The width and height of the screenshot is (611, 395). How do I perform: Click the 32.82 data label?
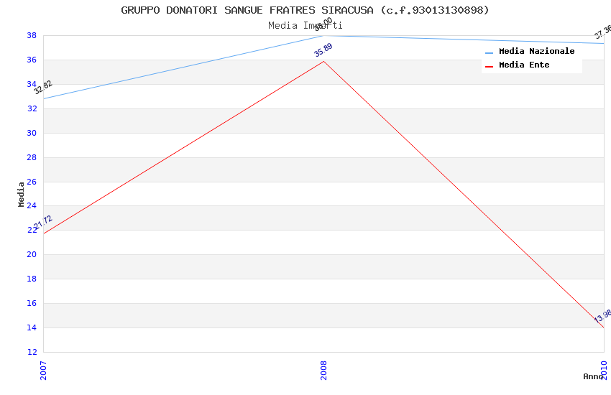tap(43, 87)
